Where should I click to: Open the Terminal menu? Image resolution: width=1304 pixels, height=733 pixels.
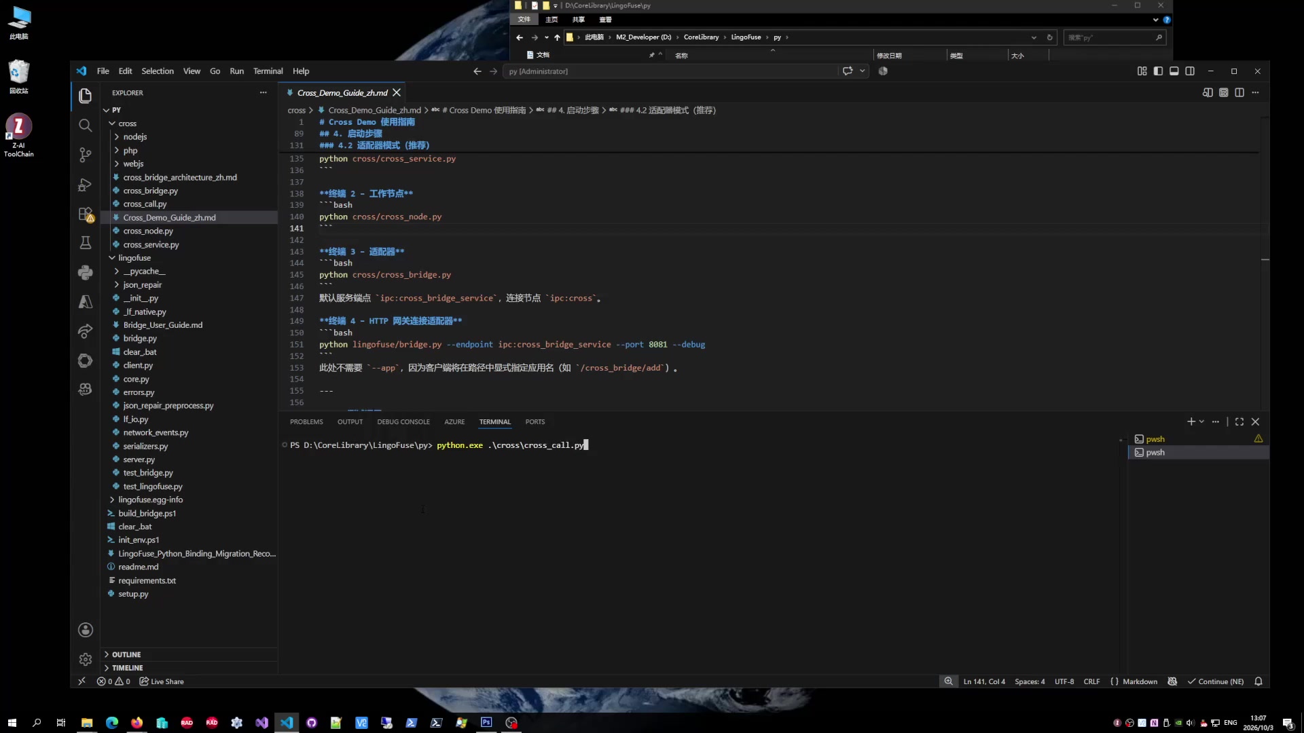(268, 71)
